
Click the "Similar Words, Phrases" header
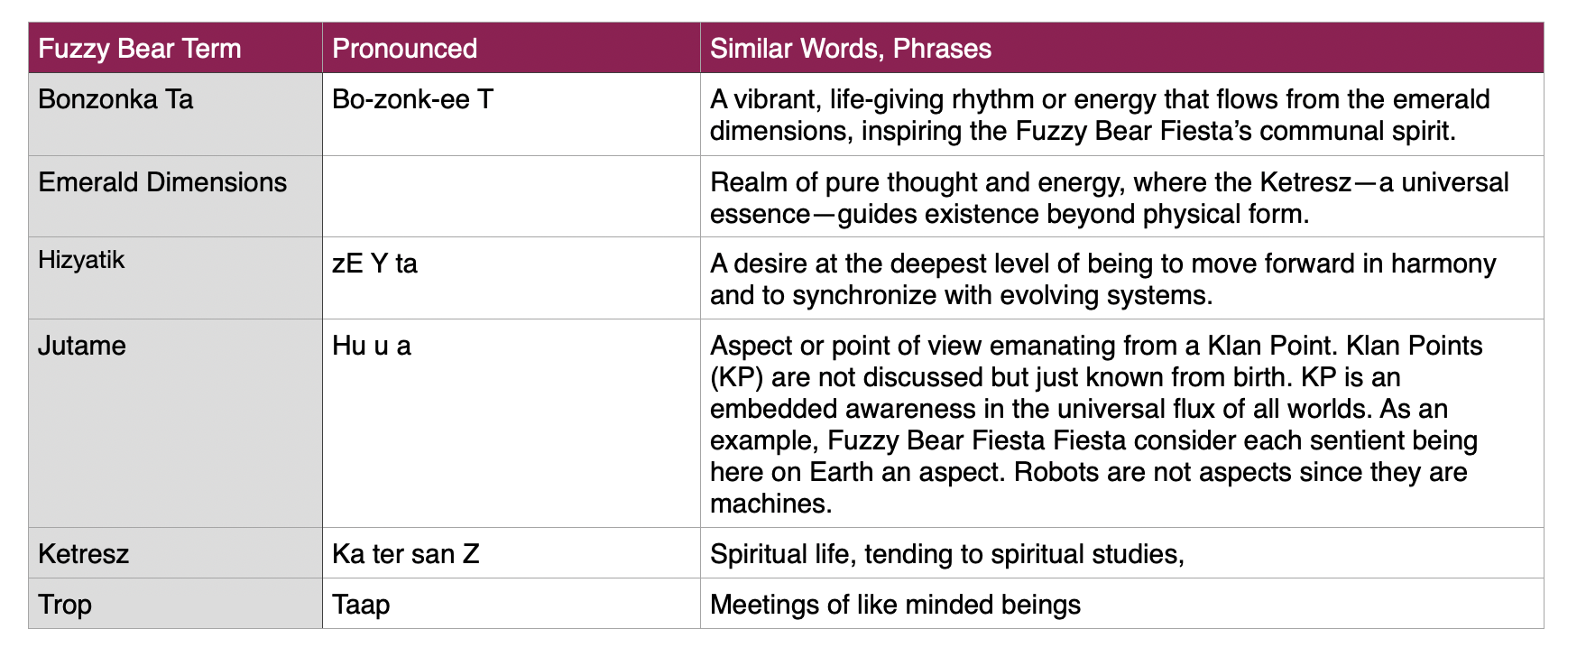coord(850,49)
